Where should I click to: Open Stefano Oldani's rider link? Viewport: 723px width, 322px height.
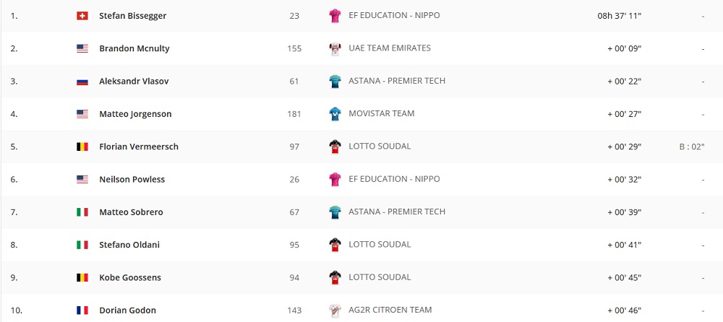(129, 245)
